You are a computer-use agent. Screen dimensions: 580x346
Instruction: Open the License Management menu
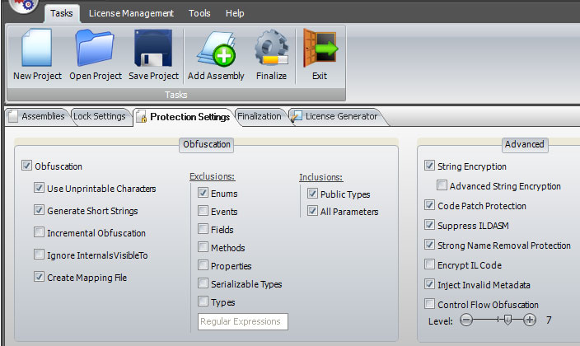coord(131,13)
